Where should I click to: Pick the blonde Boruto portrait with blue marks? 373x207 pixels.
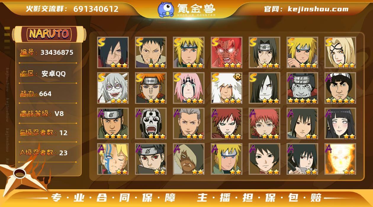coord(113,159)
